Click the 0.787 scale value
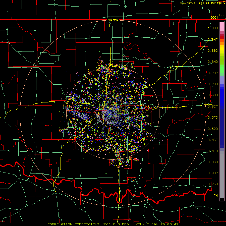This screenshot has height=226, width=226. (213, 73)
